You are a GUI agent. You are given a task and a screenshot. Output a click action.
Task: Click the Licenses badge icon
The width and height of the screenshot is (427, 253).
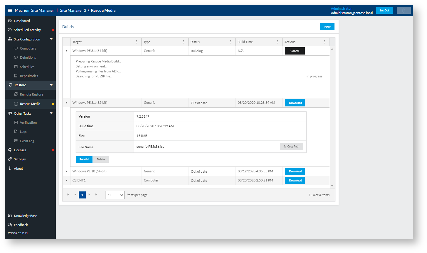coord(10,150)
